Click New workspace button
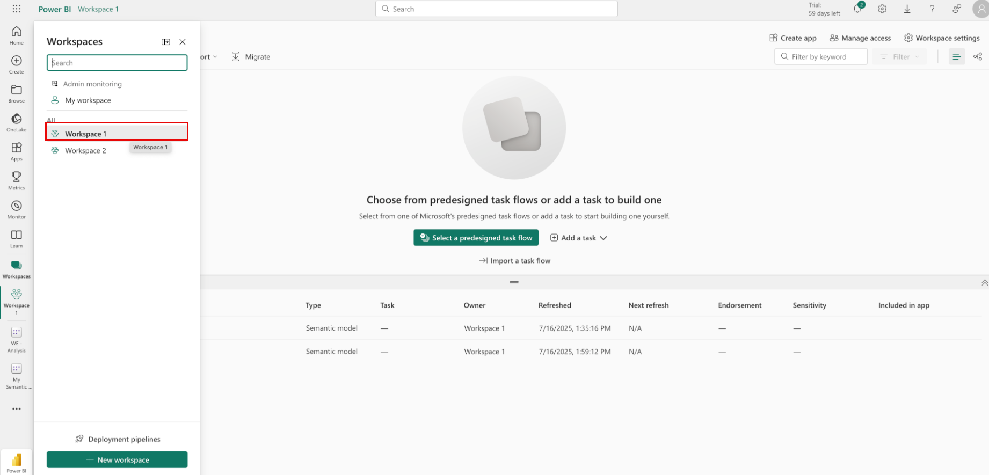 pyautogui.click(x=117, y=460)
